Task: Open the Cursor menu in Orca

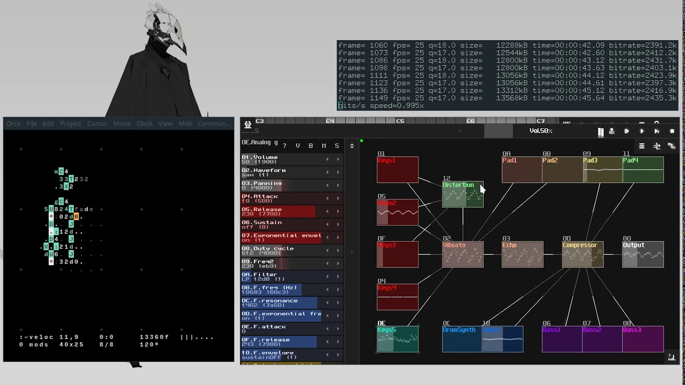Action: 97,124
